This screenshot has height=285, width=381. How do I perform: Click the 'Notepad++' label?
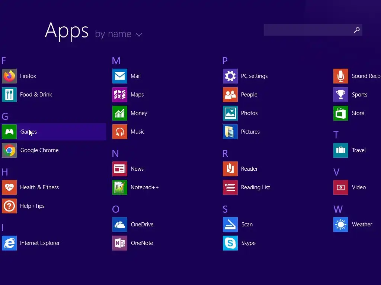145,187
